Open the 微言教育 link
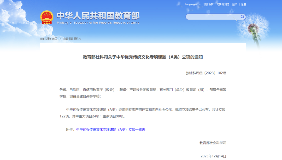 click(x=208, y=4)
